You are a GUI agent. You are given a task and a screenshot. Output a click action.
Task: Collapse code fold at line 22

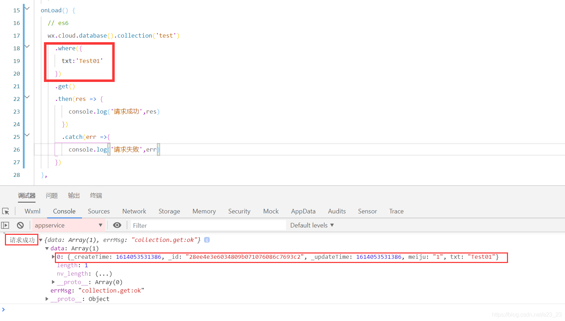tap(27, 97)
